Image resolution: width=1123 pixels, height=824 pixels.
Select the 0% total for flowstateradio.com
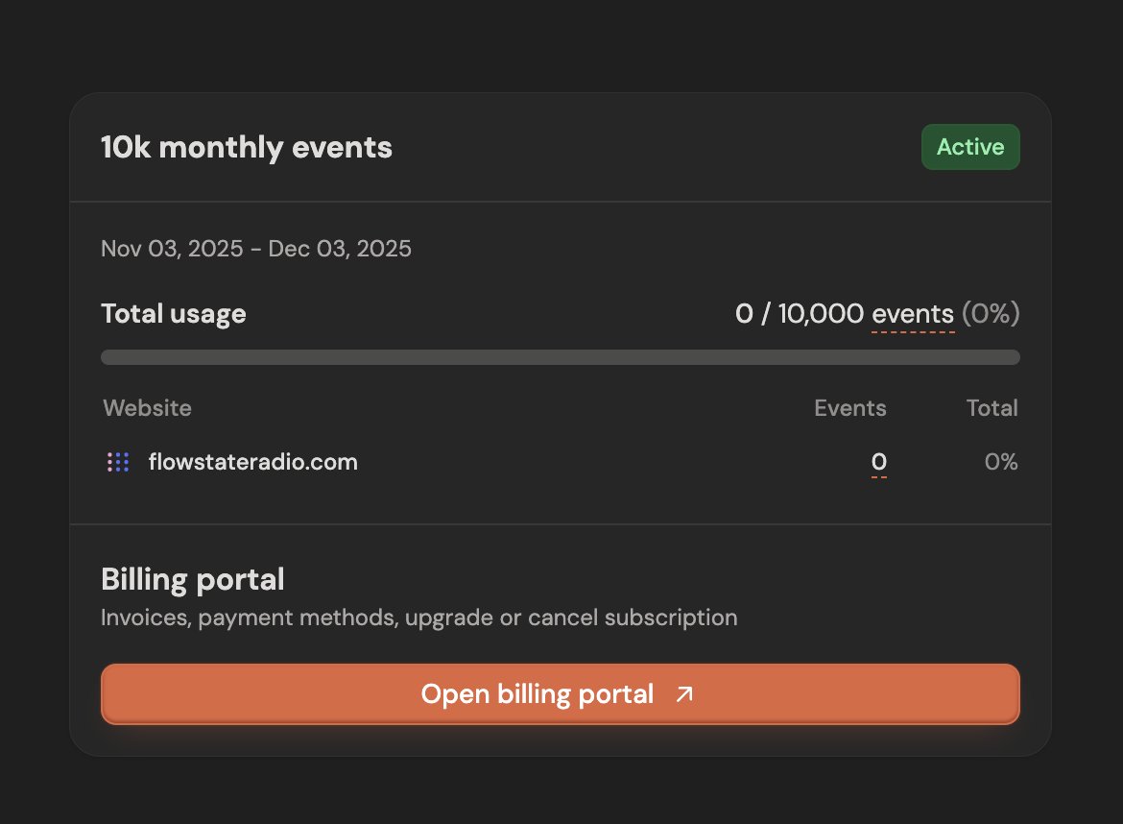pyautogui.click(x=1001, y=462)
